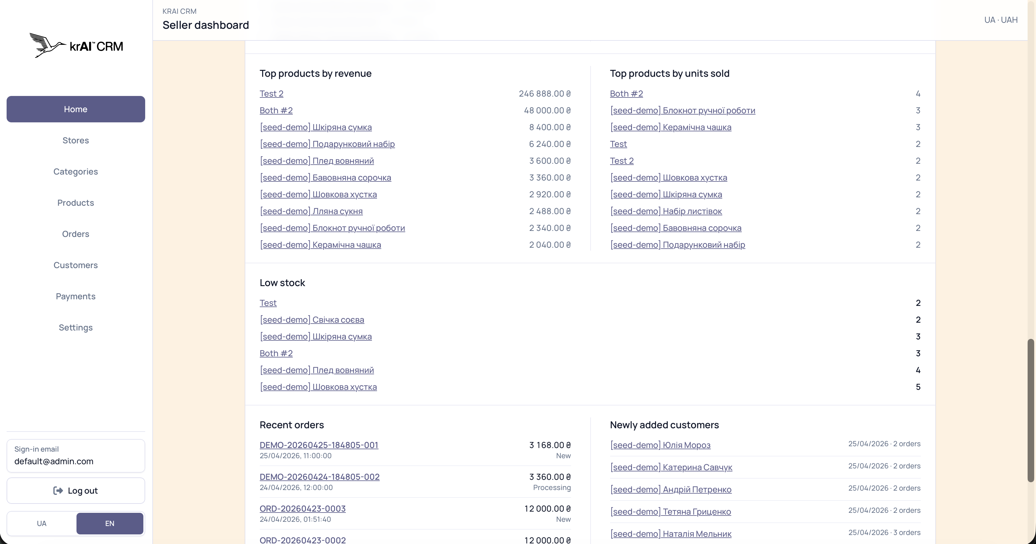
Task: Open Шовкова хустка in Low stock list
Action: click(318, 387)
